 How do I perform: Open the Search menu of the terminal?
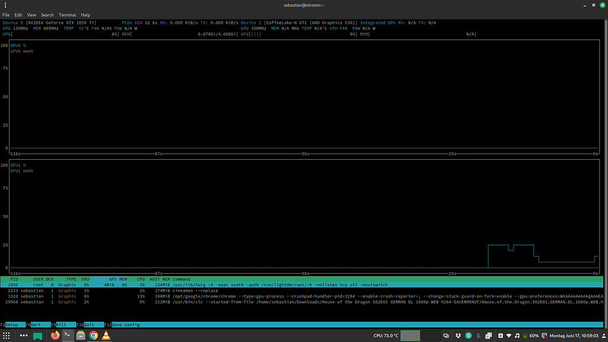(x=47, y=15)
